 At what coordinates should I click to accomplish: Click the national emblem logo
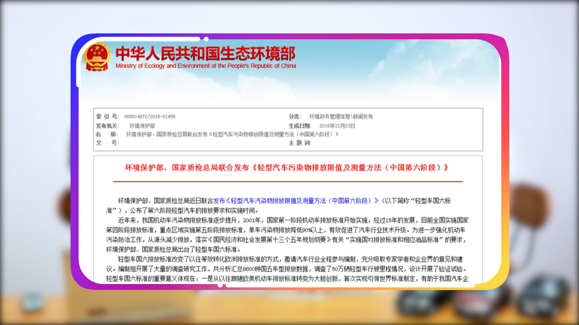tap(97, 57)
